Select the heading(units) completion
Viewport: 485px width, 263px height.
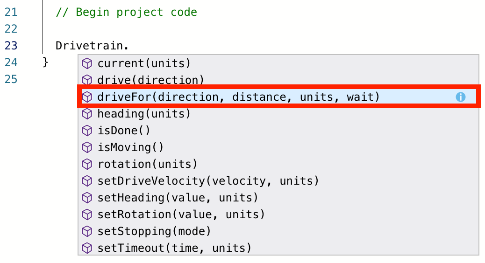click(144, 114)
